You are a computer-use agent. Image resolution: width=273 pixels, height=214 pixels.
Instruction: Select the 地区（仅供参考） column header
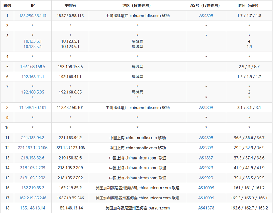pyautogui.click(x=138, y=5)
